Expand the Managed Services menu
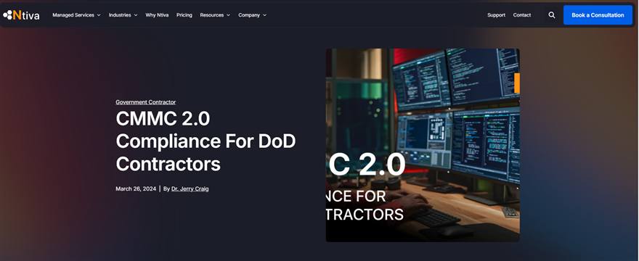 pos(76,15)
